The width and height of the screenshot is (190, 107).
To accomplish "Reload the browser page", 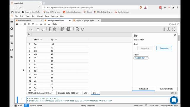I will coord(21,7).
